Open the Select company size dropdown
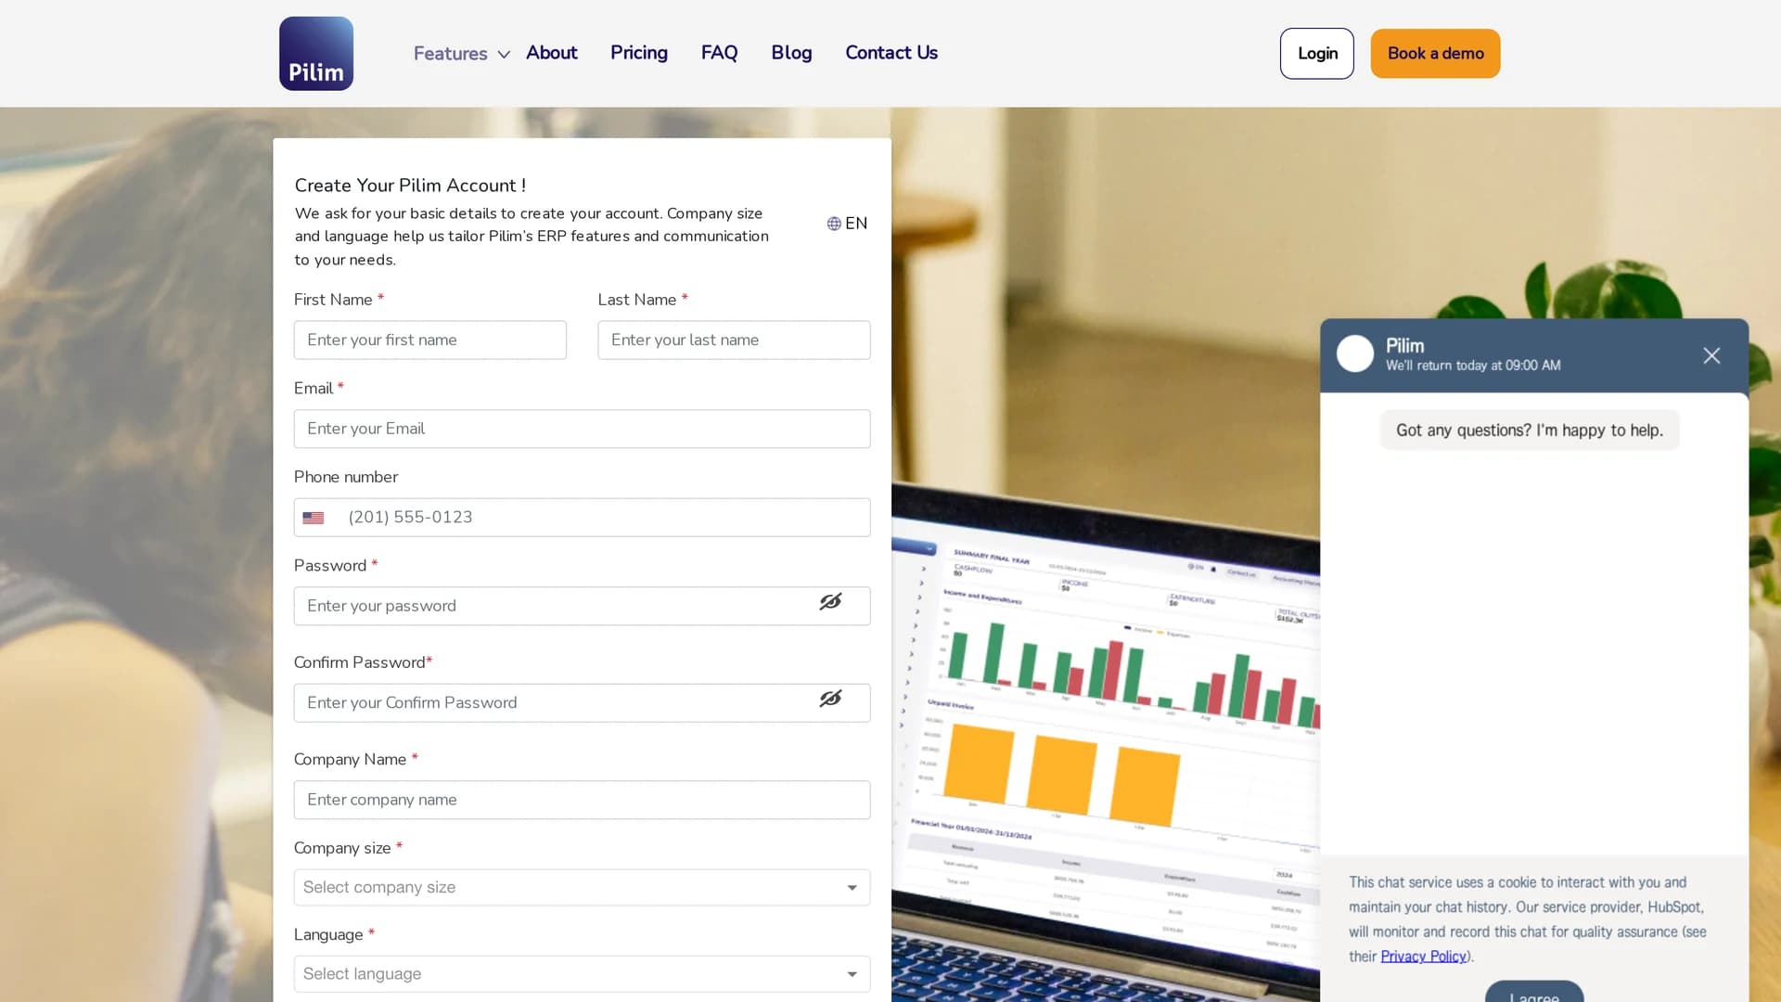 coord(582,887)
